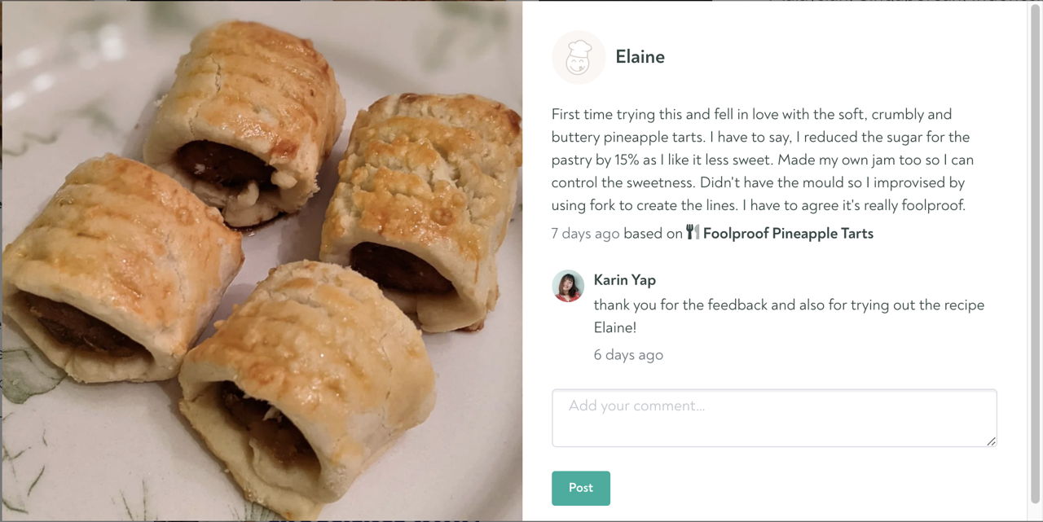Click the fork and knife recipe icon

pos(693,232)
